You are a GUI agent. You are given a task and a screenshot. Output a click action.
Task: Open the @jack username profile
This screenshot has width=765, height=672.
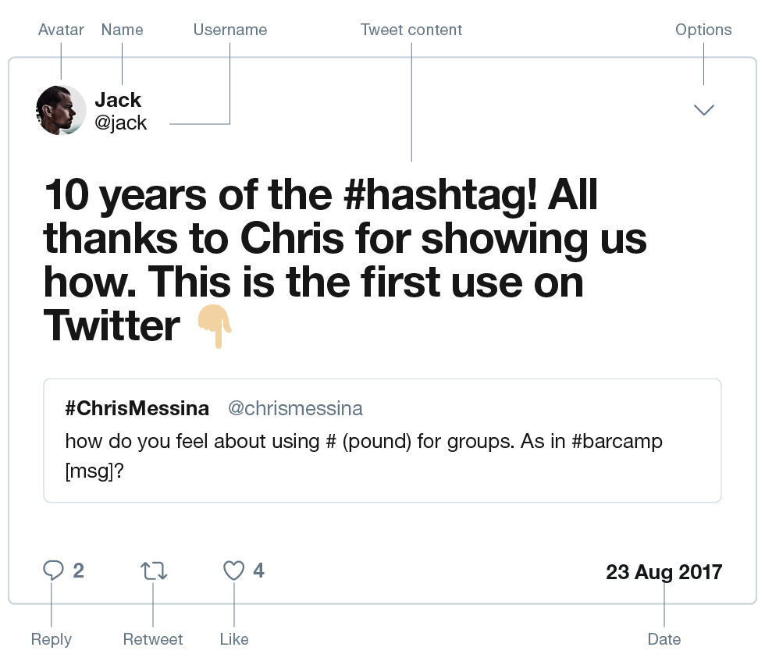tap(121, 123)
